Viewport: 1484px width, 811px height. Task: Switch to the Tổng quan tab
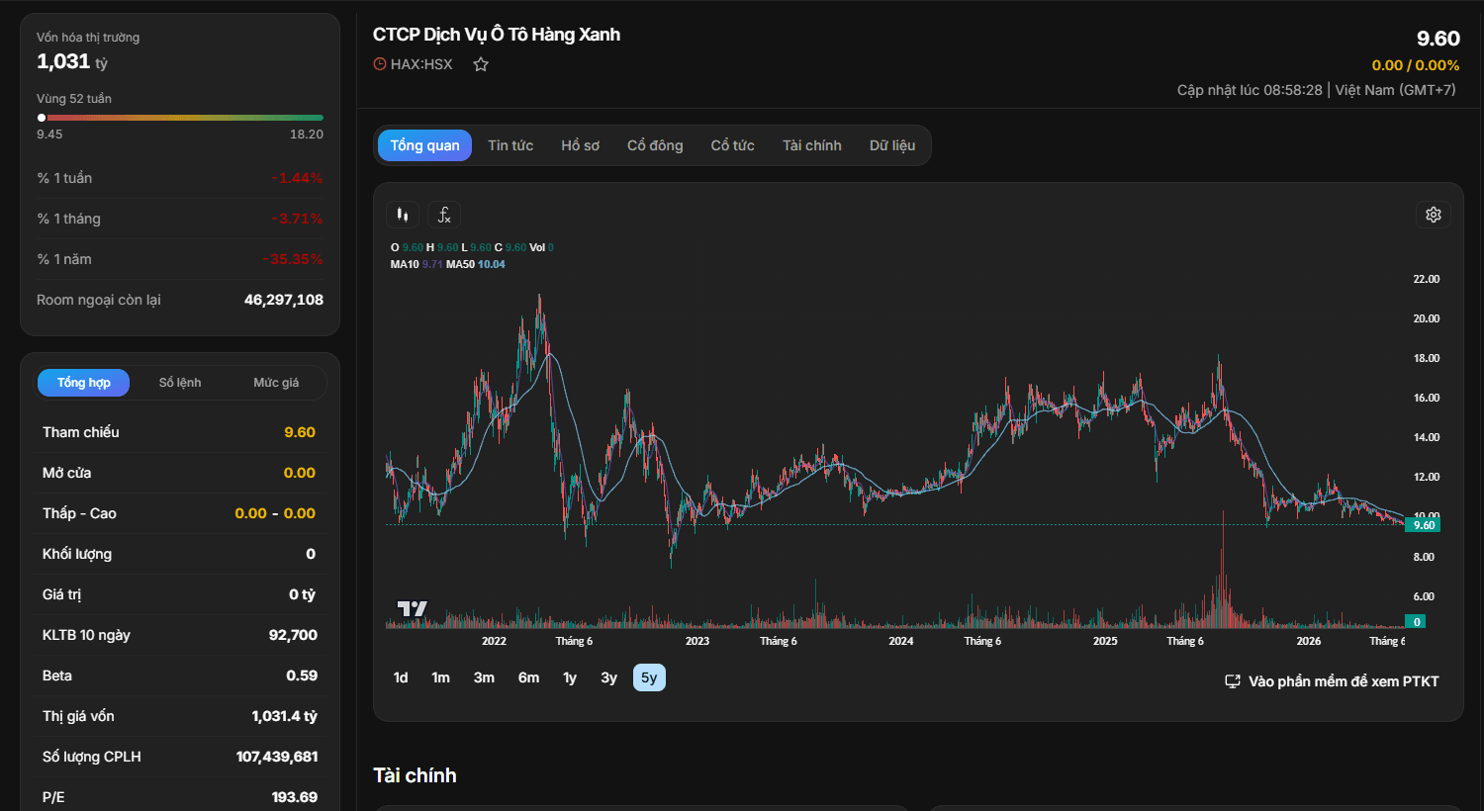coord(424,145)
